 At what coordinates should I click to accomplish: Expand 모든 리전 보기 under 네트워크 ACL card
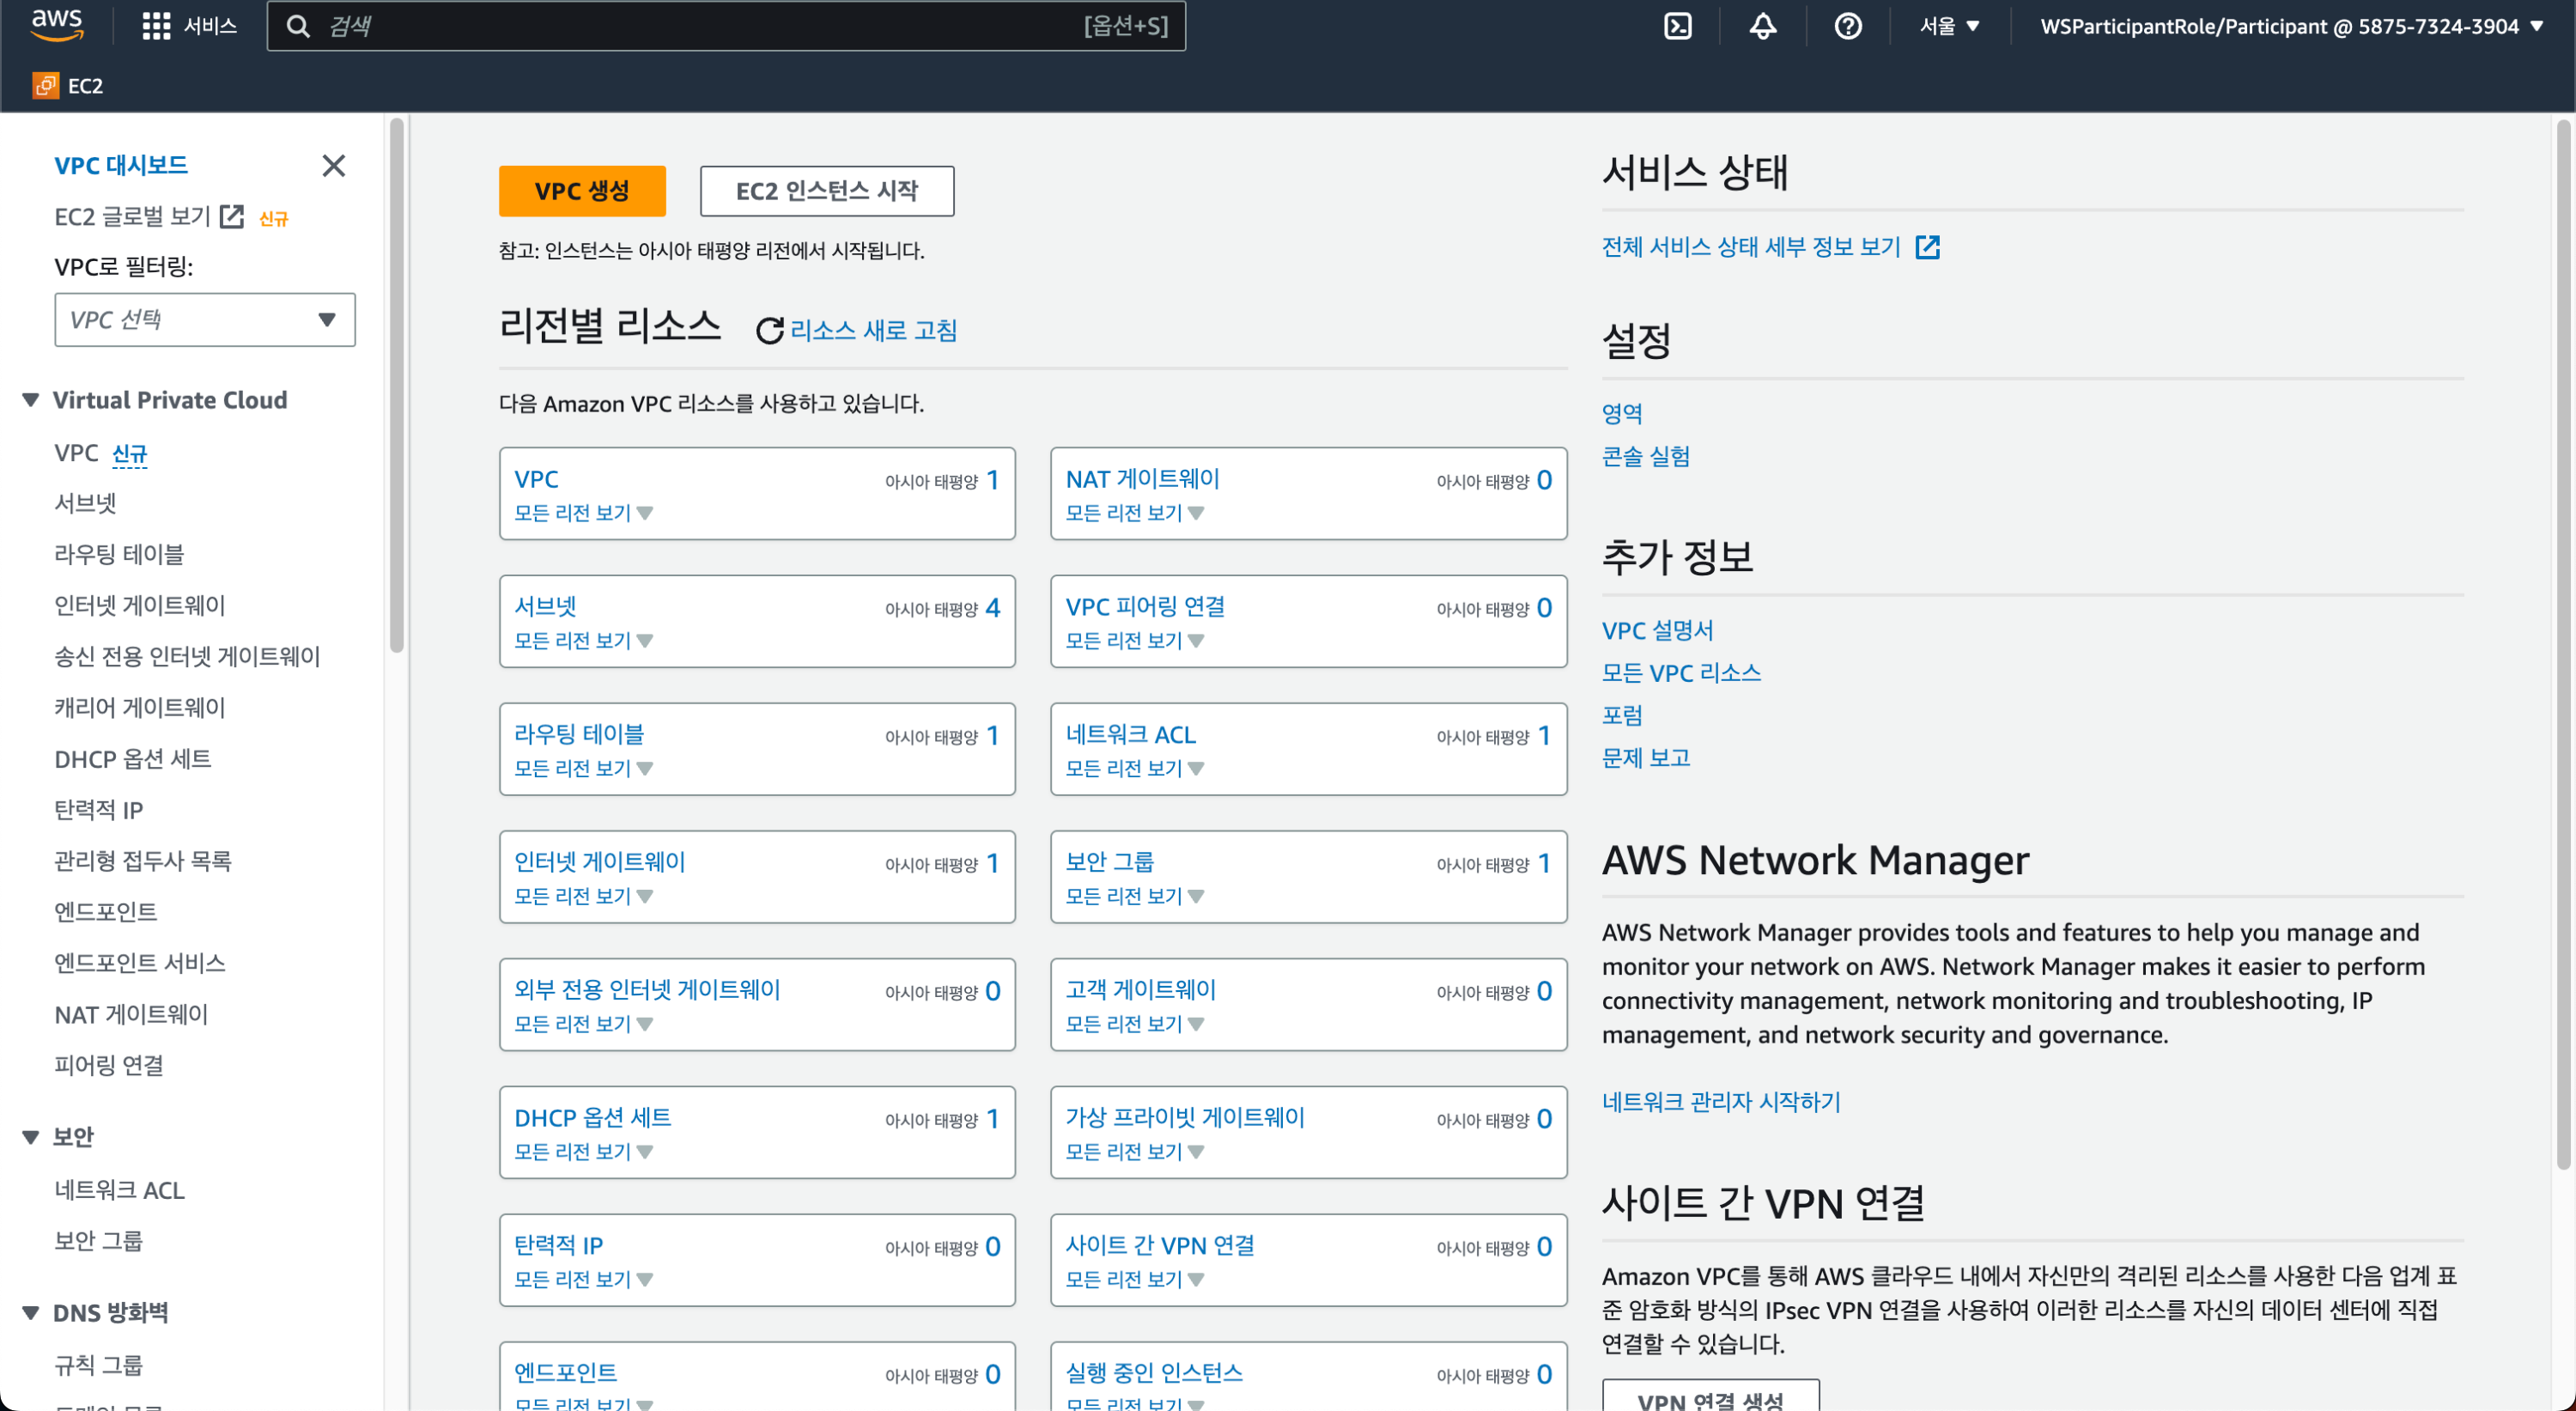[1134, 769]
